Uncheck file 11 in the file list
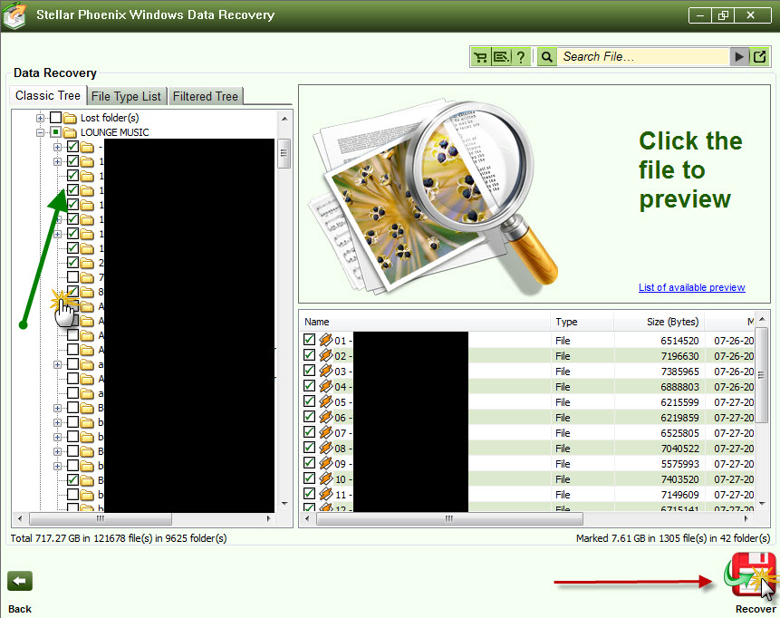This screenshot has height=618, width=780. pos(310,494)
